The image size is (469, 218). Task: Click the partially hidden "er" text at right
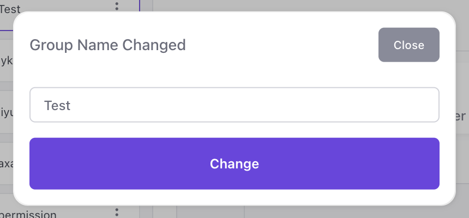click(x=460, y=116)
